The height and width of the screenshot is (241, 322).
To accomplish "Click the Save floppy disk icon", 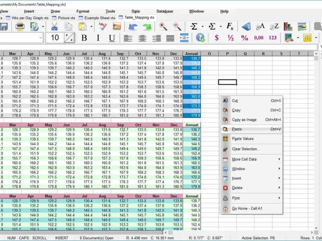I will [3, 27].
